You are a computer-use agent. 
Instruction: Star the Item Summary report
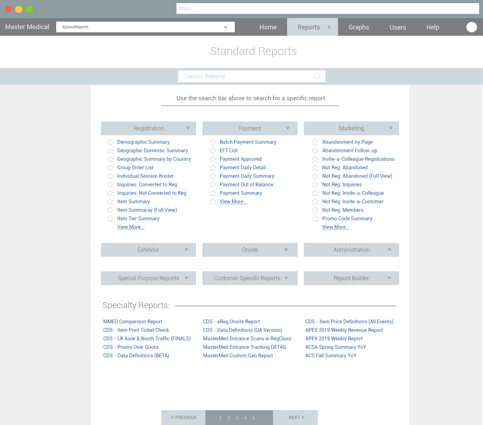(110, 202)
